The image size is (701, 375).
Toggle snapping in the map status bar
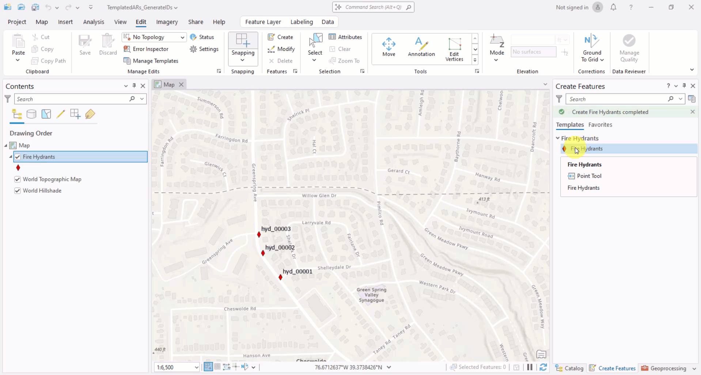208,367
